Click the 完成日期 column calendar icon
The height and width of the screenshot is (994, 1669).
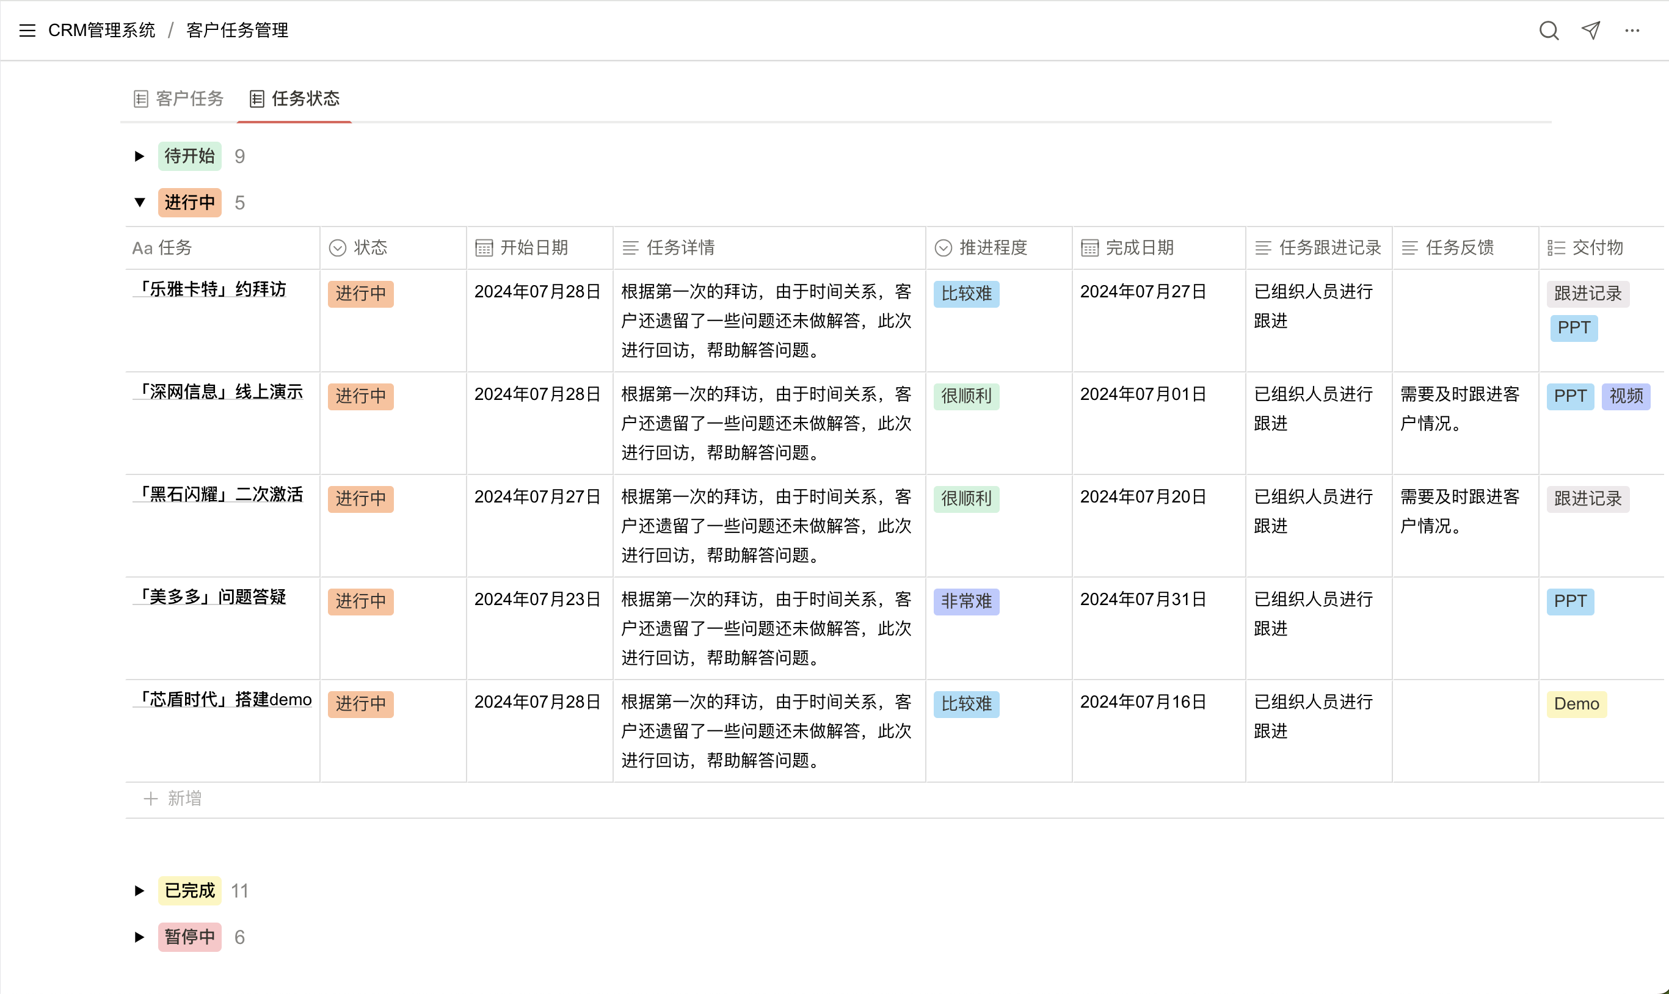pyautogui.click(x=1089, y=248)
